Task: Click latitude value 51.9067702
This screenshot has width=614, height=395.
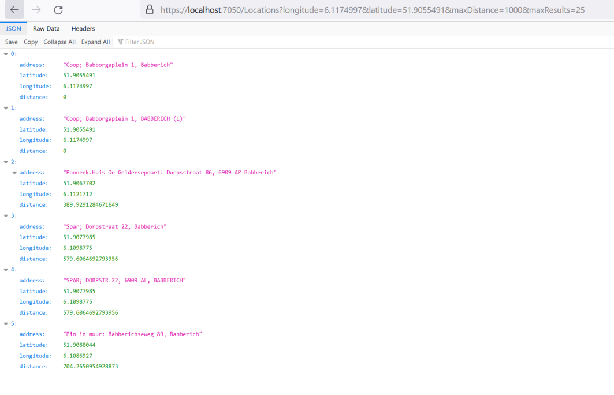Action: 79,183
